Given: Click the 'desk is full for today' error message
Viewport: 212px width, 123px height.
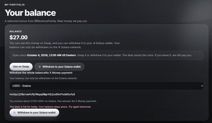Looking at the screenshot, I should pos(50,107).
